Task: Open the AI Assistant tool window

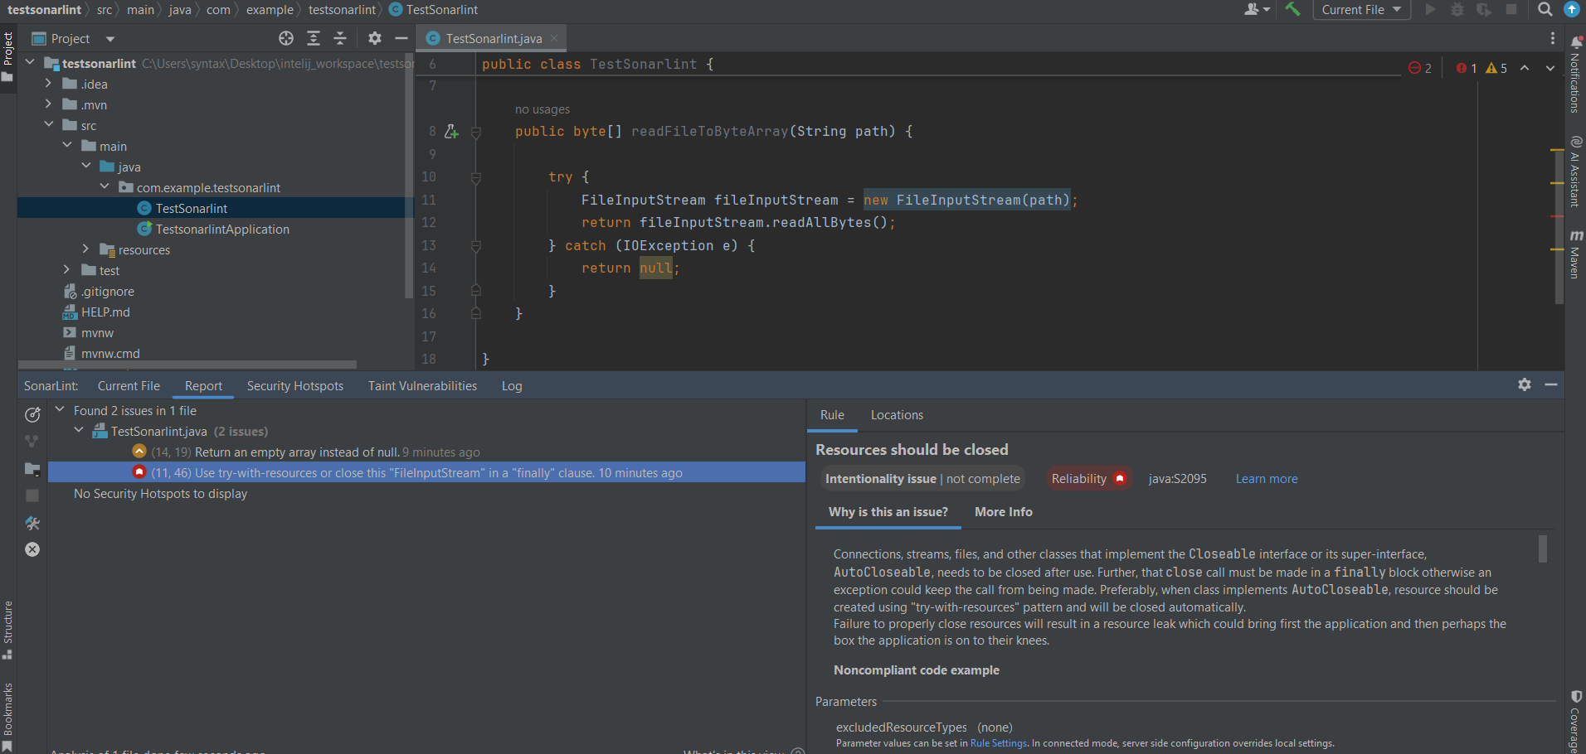Action: click(x=1575, y=172)
